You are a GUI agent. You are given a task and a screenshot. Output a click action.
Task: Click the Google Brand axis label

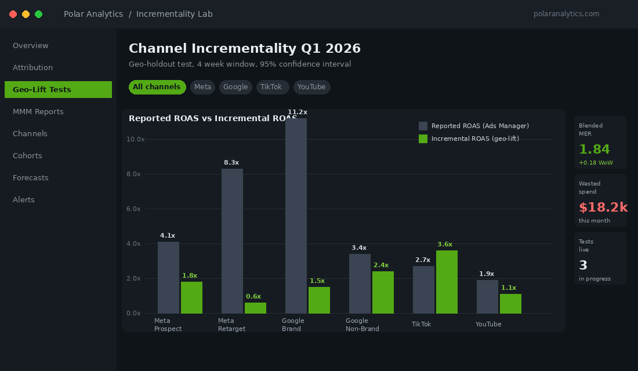coord(293,325)
